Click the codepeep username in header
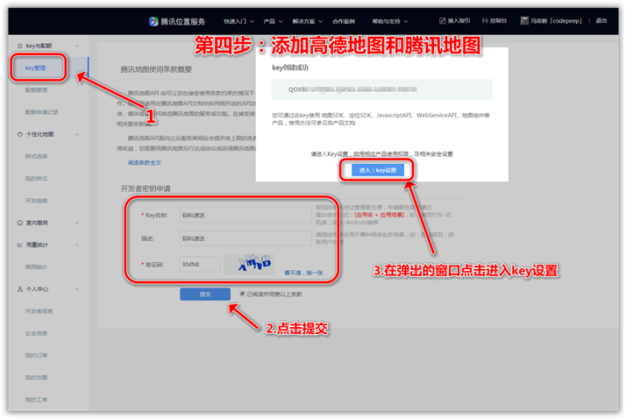 click(556, 21)
